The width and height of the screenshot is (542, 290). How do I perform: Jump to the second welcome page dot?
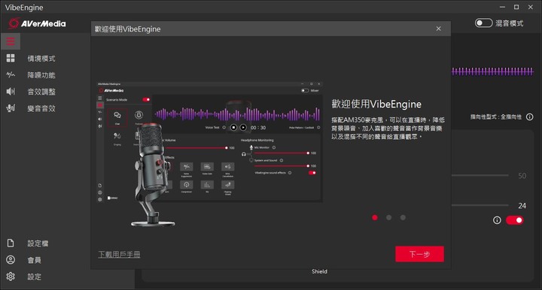point(389,218)
